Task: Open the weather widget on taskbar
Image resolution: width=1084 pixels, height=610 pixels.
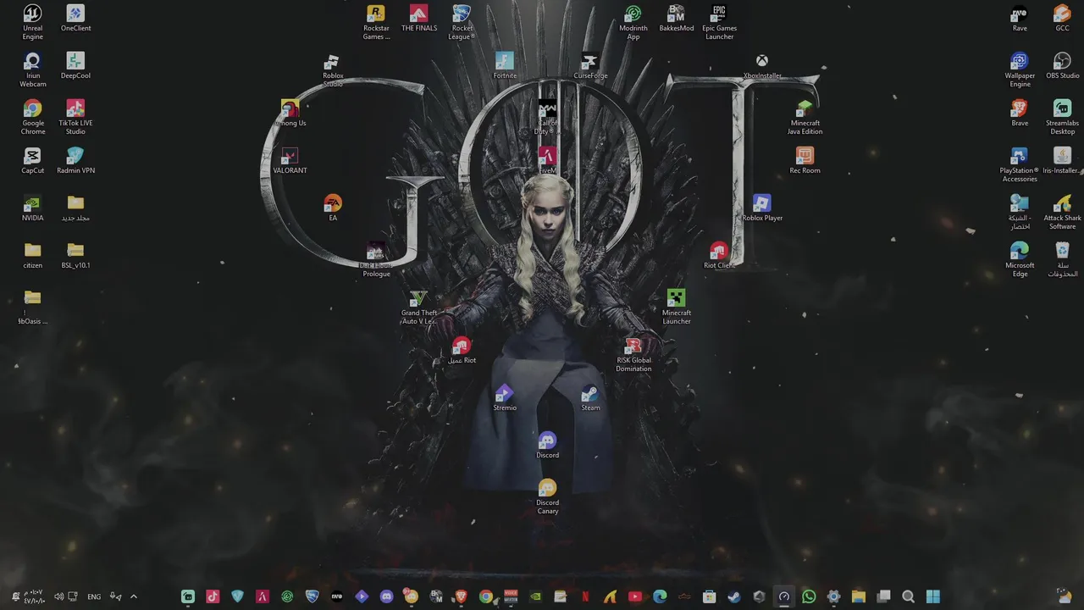Action: [x=1064, y=596]
